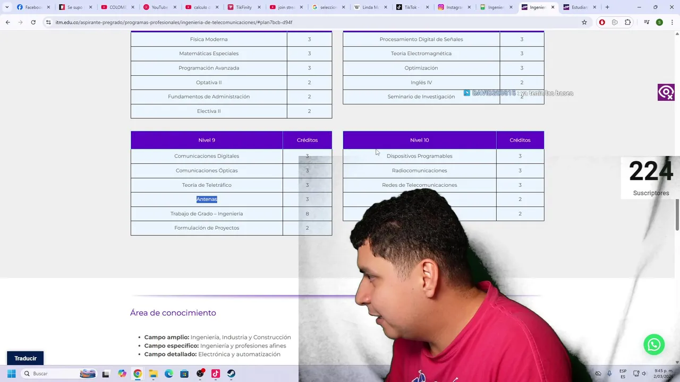Screen dimensions: 680x382
Task: Open the media control toolbar icon
Action: (647, 22)
